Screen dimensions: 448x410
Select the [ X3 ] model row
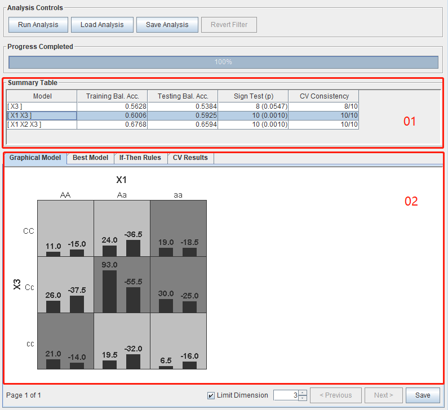[x=183, y=106]
